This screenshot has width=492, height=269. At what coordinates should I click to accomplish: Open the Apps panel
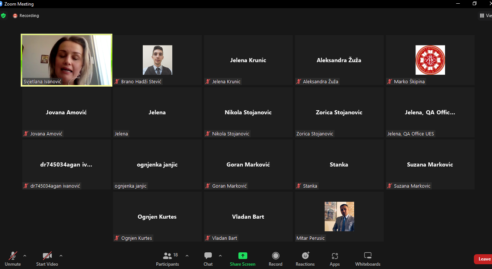pos(335,259)
